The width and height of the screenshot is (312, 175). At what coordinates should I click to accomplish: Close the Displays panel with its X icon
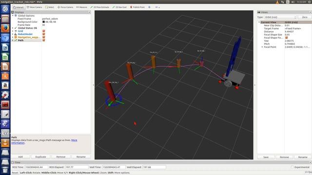point(89,12)
